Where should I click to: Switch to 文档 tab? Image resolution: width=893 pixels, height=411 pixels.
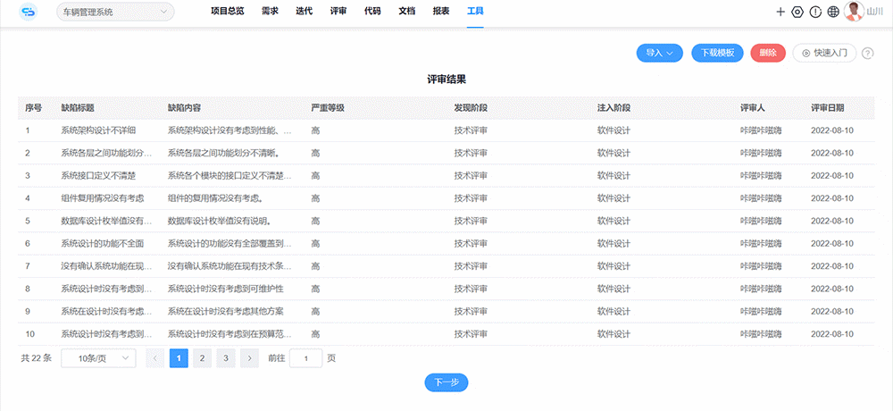[x=406, y=11]
